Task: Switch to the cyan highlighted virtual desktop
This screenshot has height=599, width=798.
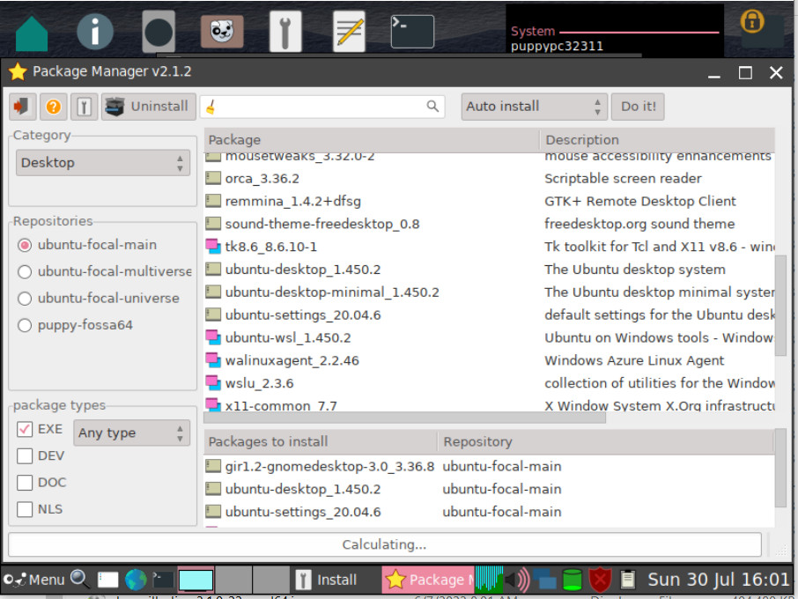Action: [x=196, y=580]
